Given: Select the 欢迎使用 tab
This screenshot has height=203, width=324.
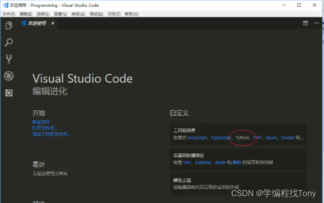Looking at the screenshot, I should pyautogui.click(x=37, y=23).
